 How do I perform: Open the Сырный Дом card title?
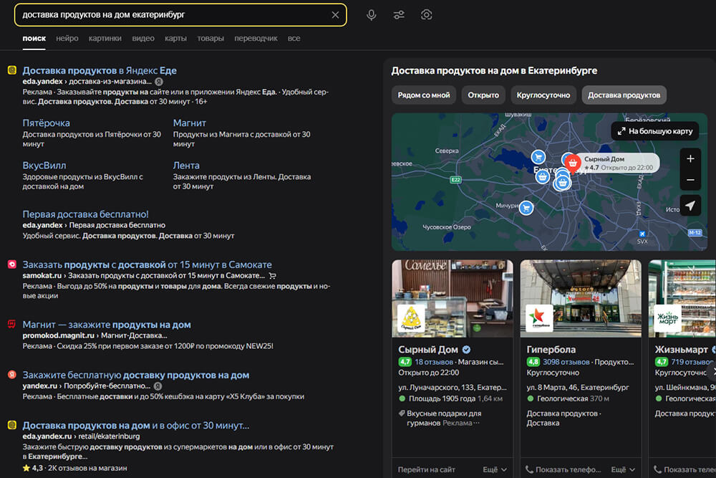pyautogui.click(x=428, y=350)
